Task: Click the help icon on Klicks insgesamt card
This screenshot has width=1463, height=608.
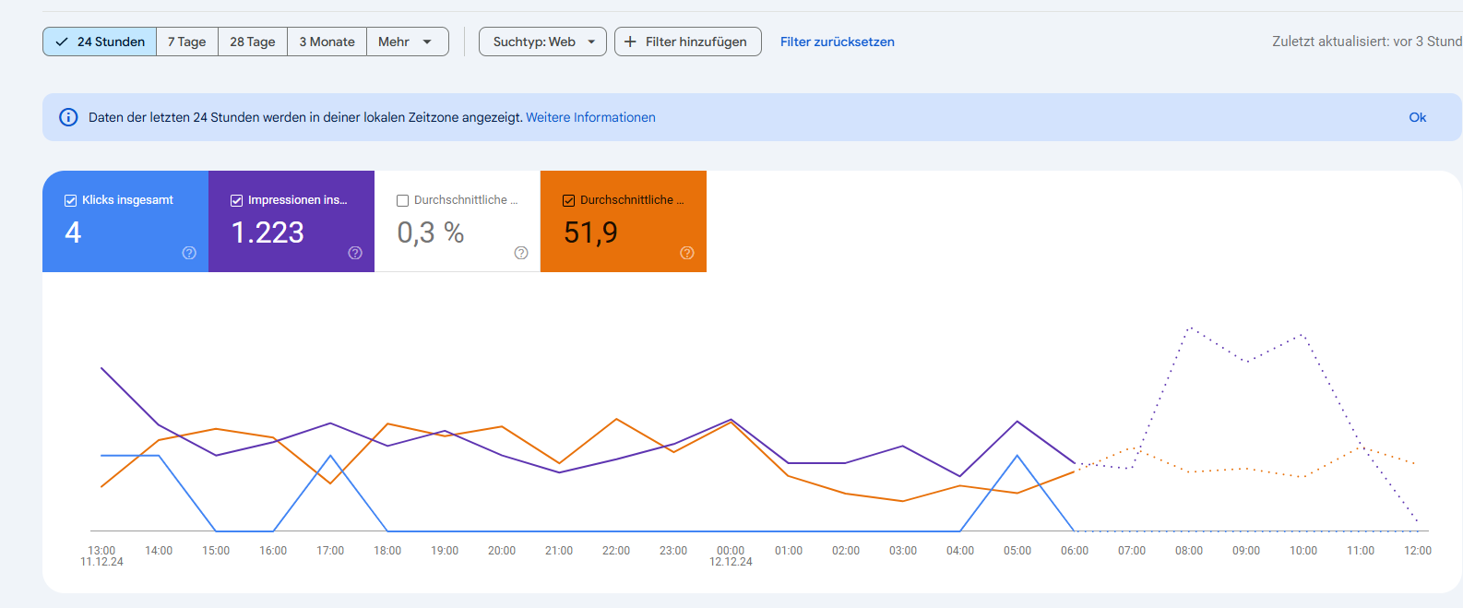Action: click(189, 253)
